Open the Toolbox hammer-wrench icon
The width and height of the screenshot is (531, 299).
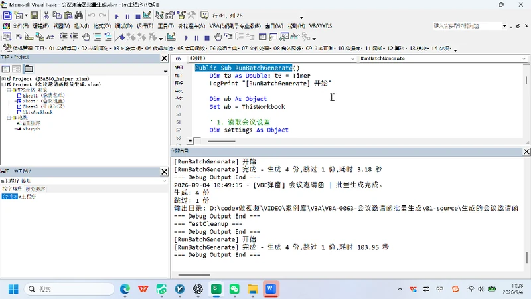192,15
